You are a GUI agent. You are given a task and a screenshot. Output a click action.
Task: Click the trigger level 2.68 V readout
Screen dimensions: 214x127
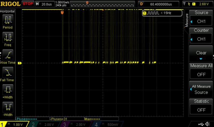click(204, 4)
